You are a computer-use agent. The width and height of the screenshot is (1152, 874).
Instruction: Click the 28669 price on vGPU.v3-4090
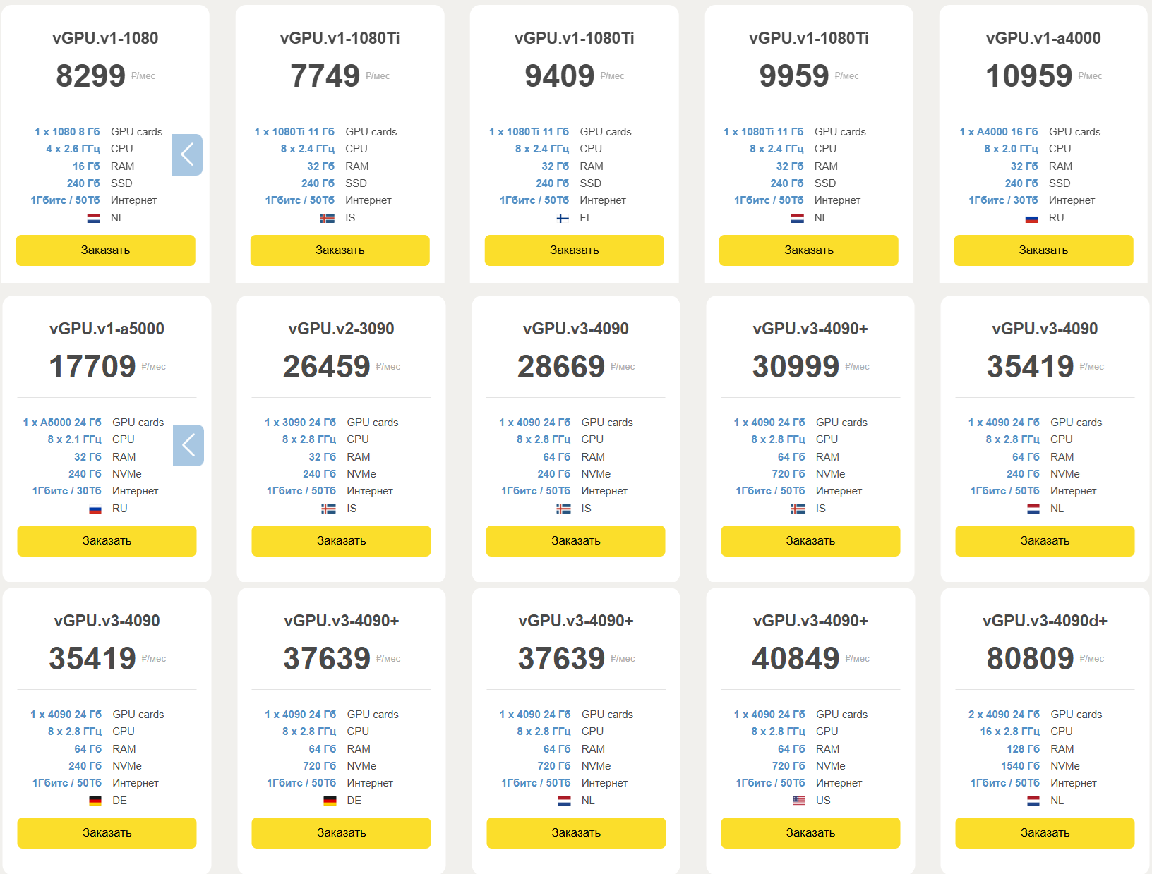tap(561, 367)
